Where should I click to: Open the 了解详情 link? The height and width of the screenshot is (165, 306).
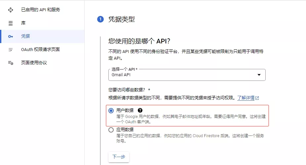point(246,98)
